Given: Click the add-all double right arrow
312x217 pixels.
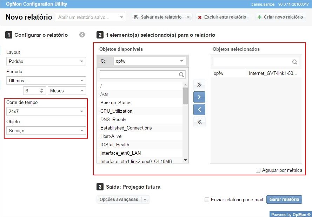Looking at the screenshot, I should [x=199, y=84].
